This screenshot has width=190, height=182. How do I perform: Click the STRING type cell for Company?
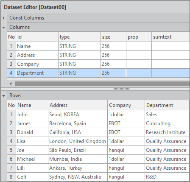tap(79, 64)
